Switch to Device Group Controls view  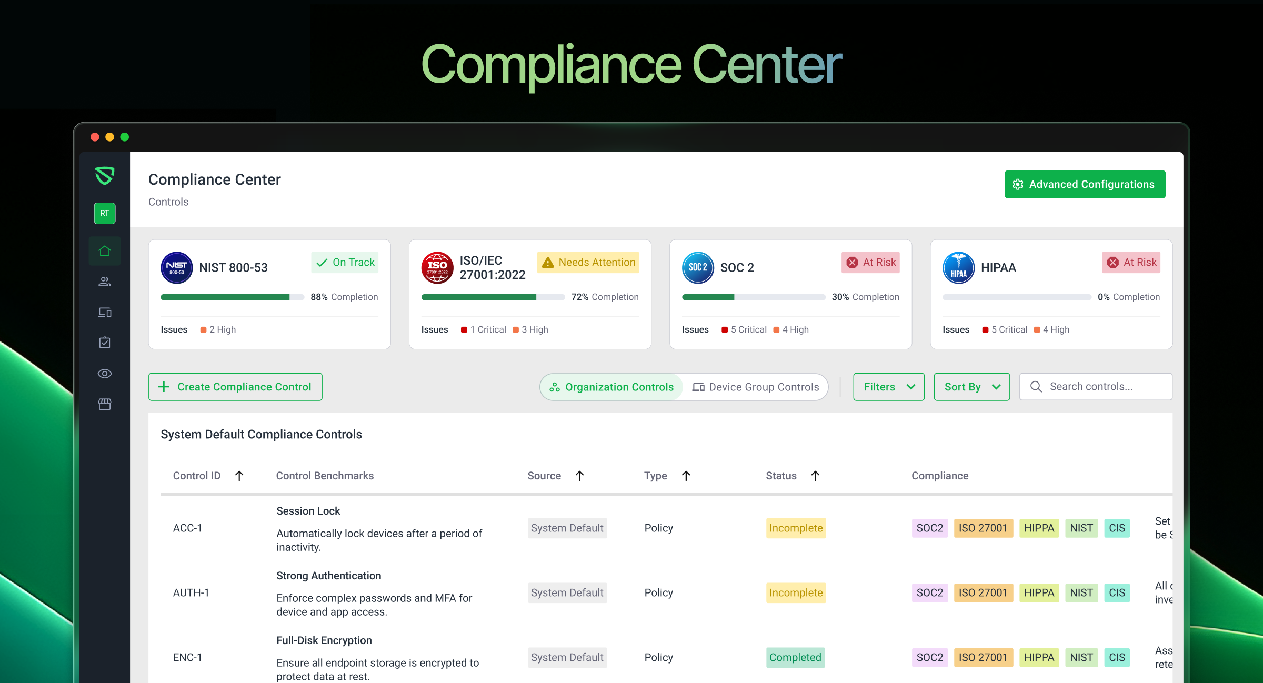tap(755, 387)
